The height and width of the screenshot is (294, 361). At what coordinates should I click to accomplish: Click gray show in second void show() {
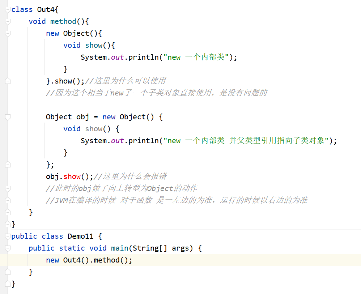pos(94,129)
